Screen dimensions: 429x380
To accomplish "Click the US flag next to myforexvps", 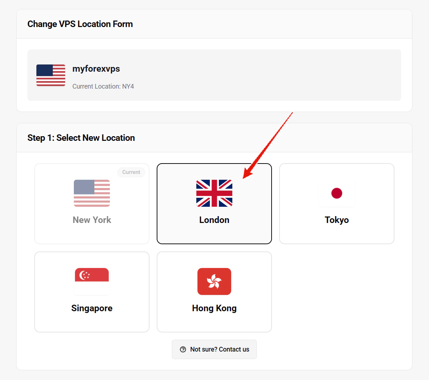I will (50, 75).
